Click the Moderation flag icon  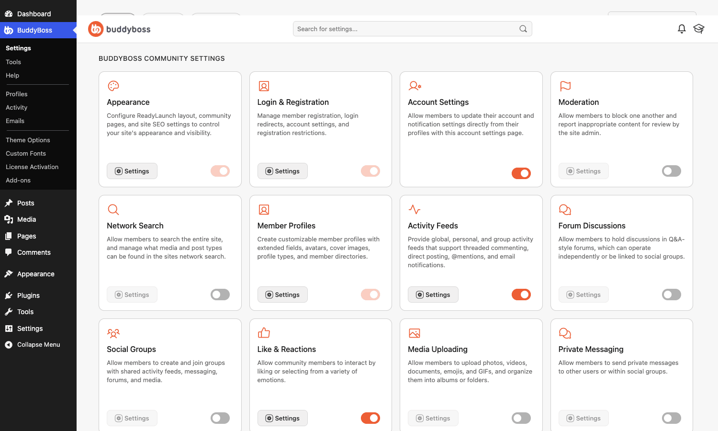tap(565, 86)
